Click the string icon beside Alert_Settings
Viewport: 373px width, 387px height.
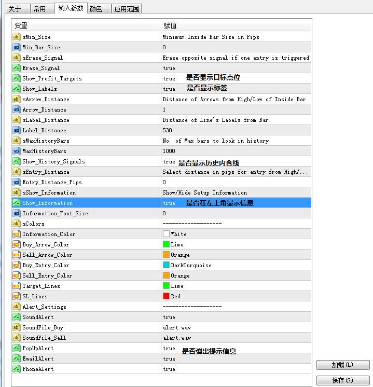tap(16, 307)
